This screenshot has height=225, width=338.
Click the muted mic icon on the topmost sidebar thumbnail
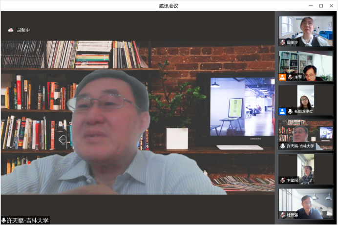(283, 42)
